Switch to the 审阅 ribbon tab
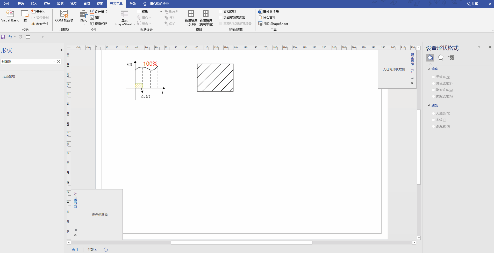The height and width of the screenshot is (253, 494). tap(87, 4)
